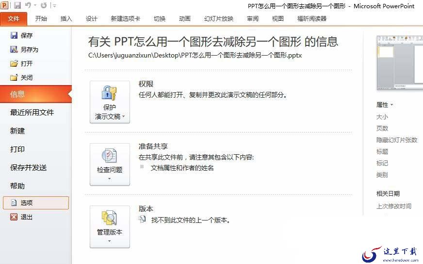Click the 权限 section heading
The height and width of the screenshot is (264, 423).
(146, 84)
